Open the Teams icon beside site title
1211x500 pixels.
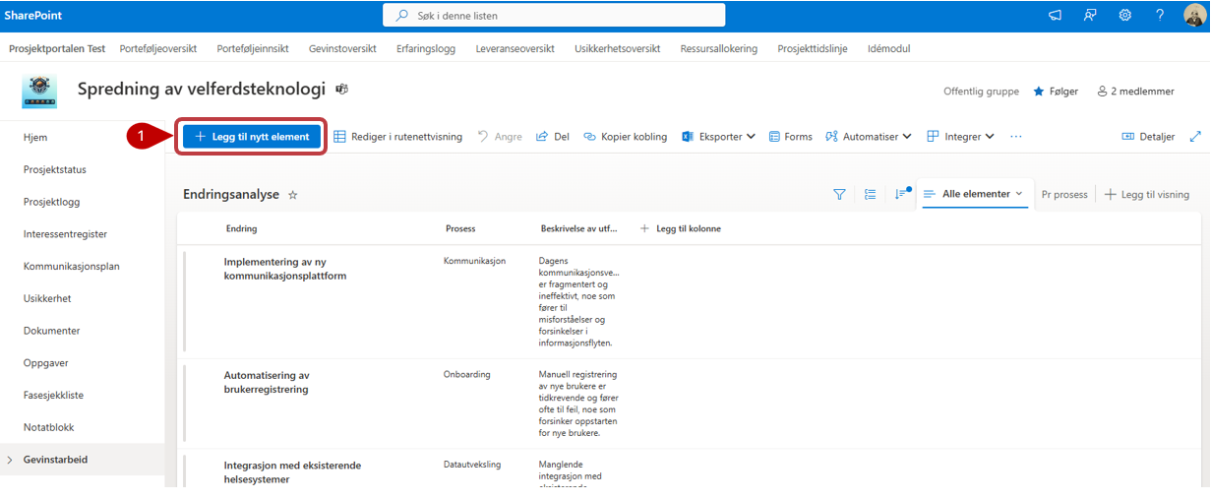pos(342,90)
